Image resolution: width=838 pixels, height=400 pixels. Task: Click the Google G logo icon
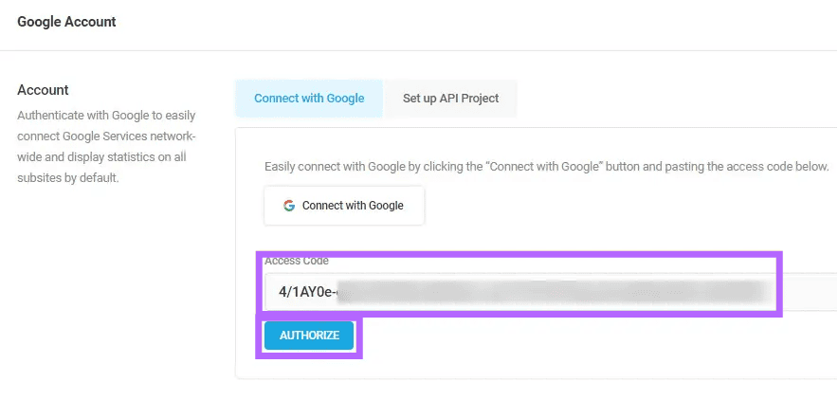289,206
